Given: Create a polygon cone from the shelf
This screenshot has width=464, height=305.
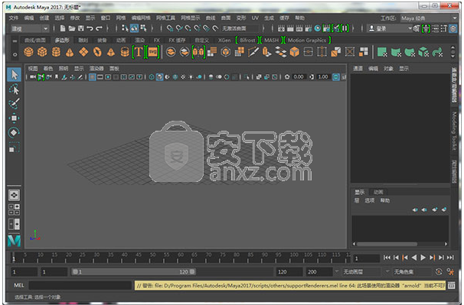Looking at the screenshot, I should 70,52.
